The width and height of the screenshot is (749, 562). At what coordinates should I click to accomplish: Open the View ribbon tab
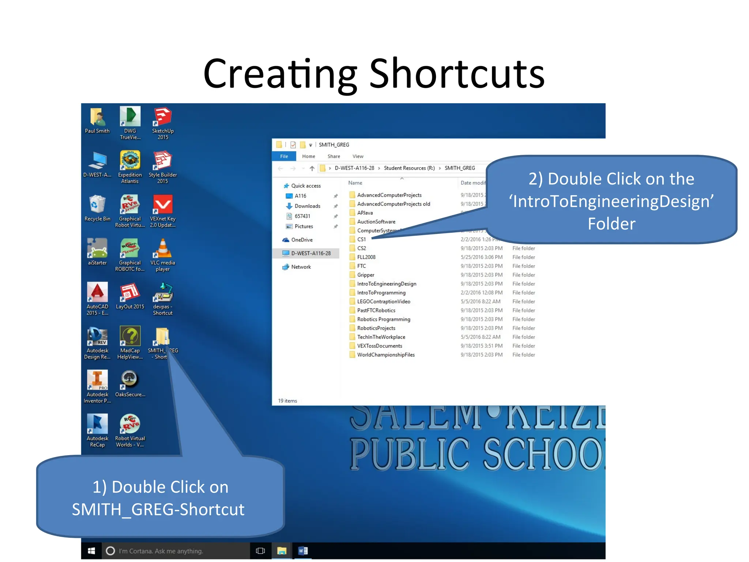point(358,156)
